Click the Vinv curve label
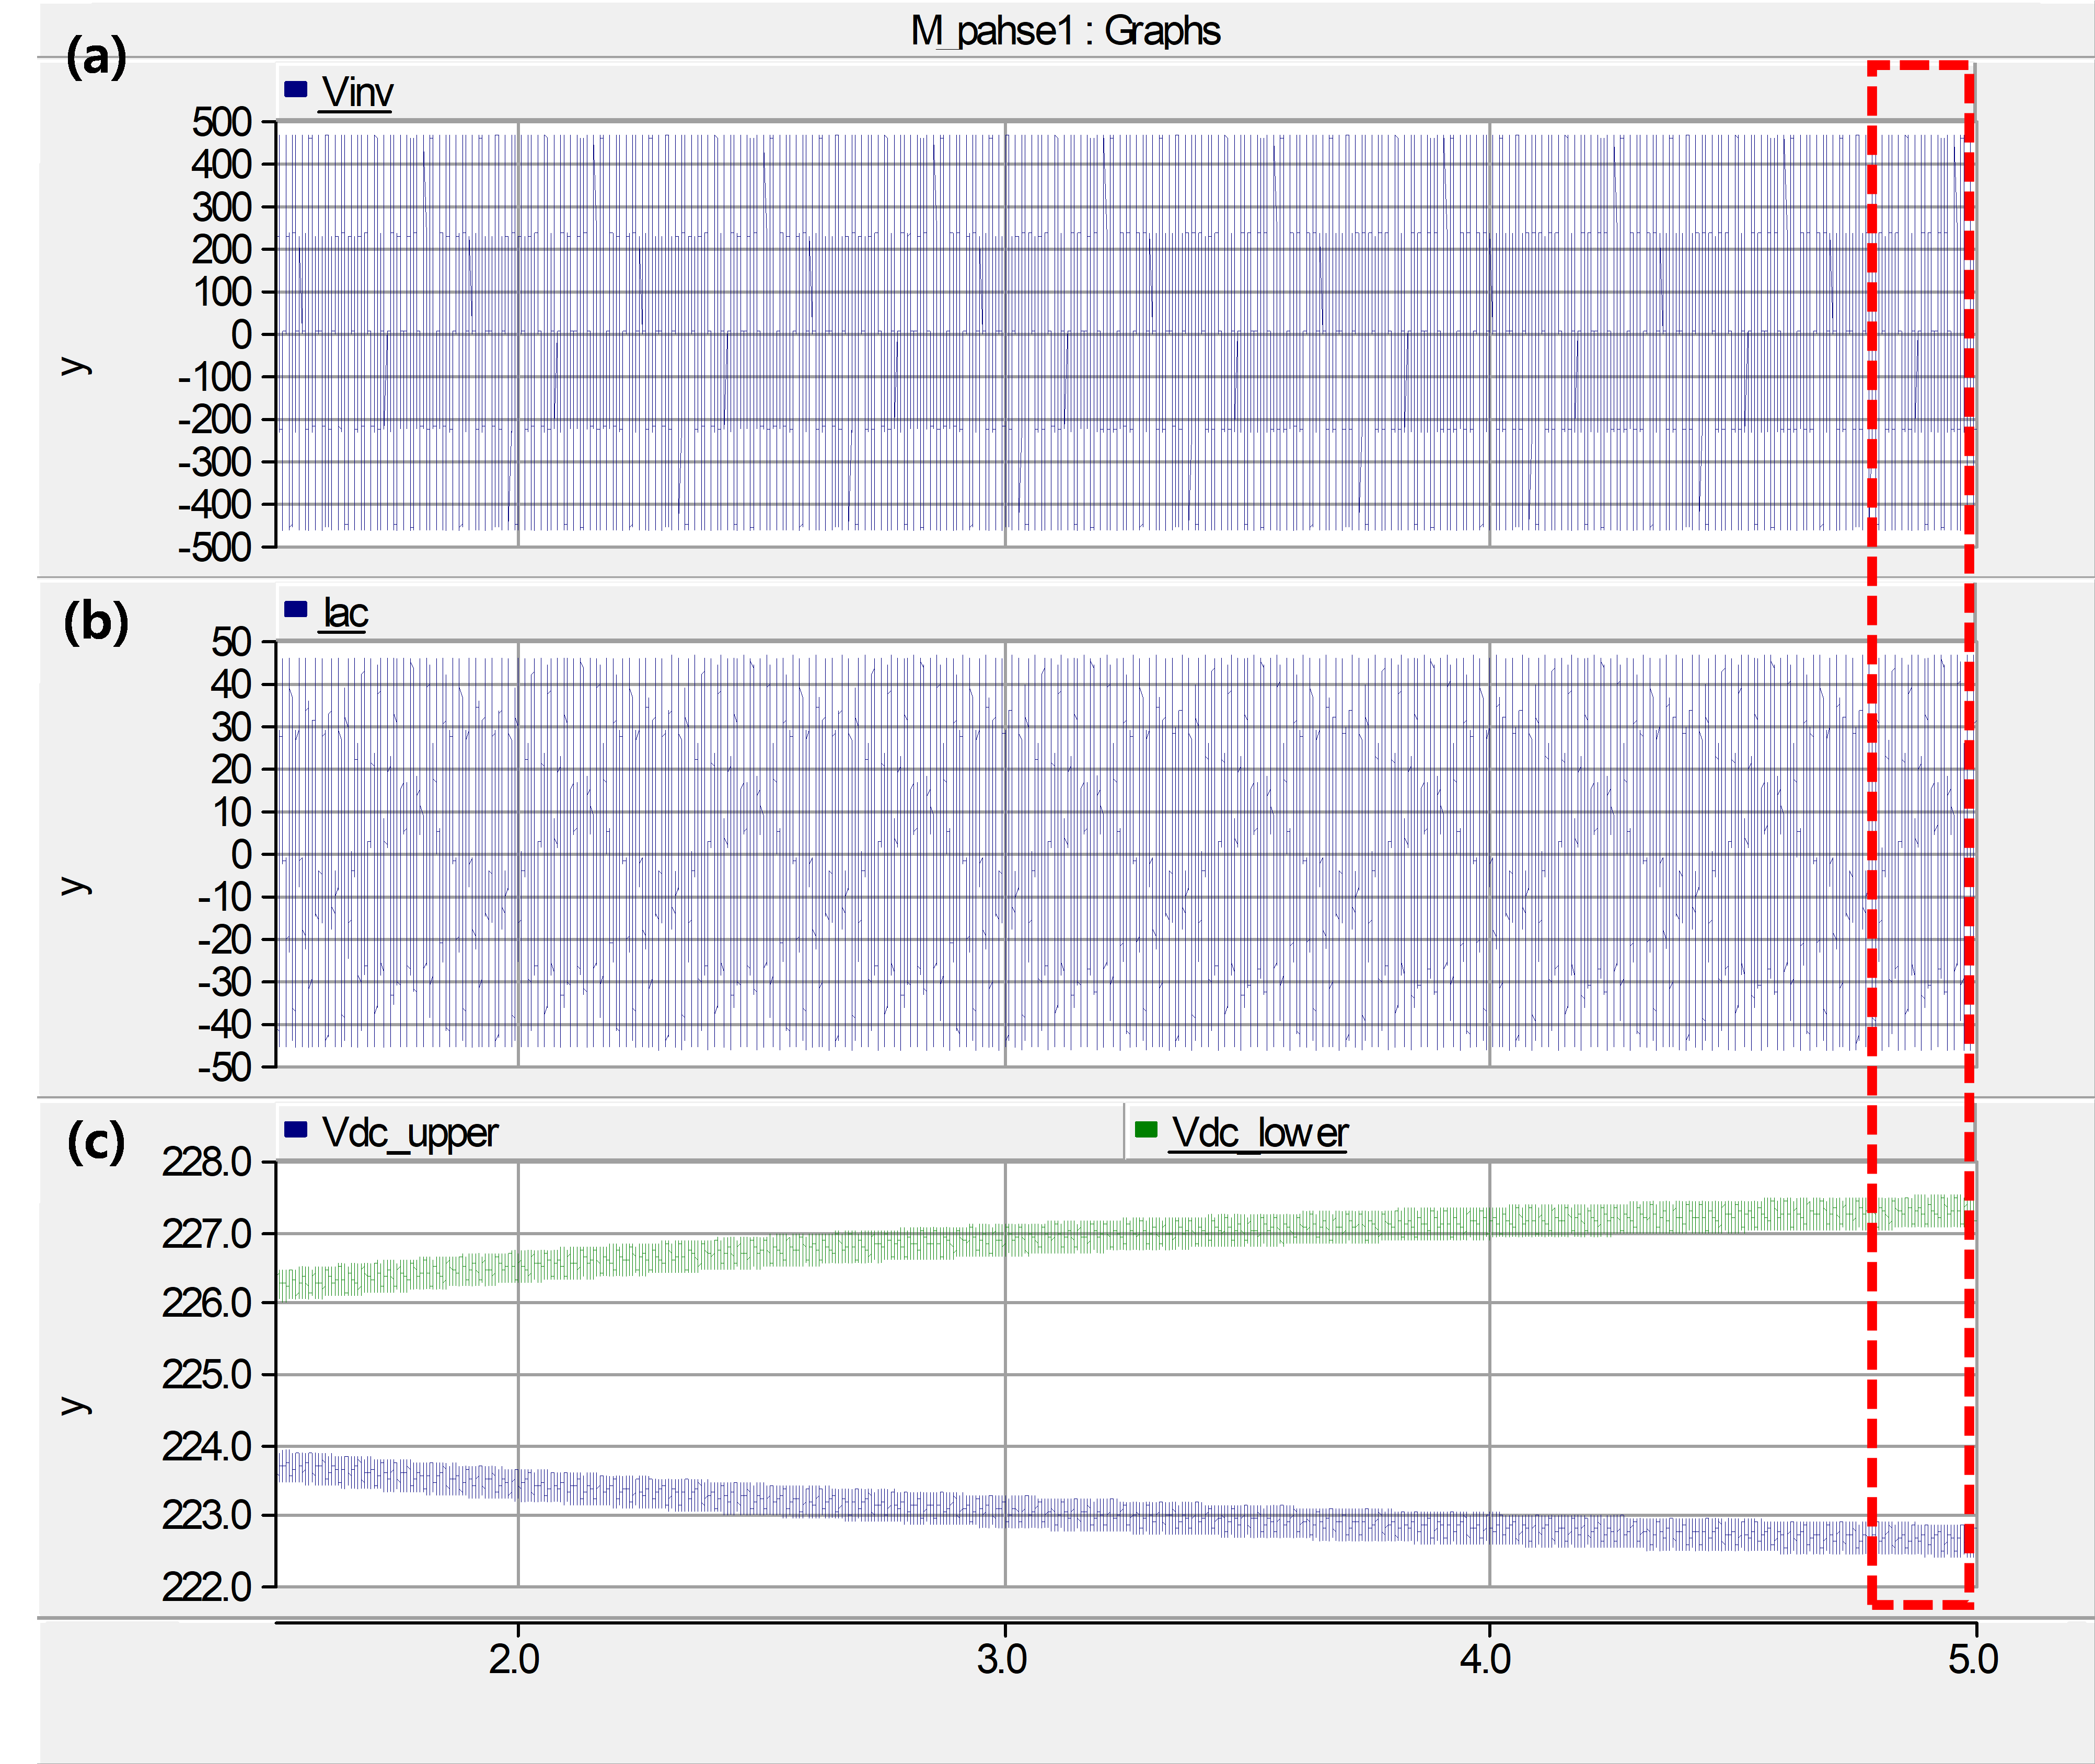Screen dimensions: 2095x1764 tap(357, 92)
